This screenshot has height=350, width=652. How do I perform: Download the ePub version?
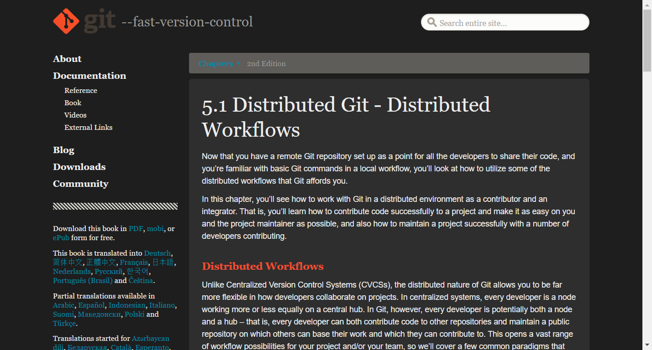pos(61,237)
